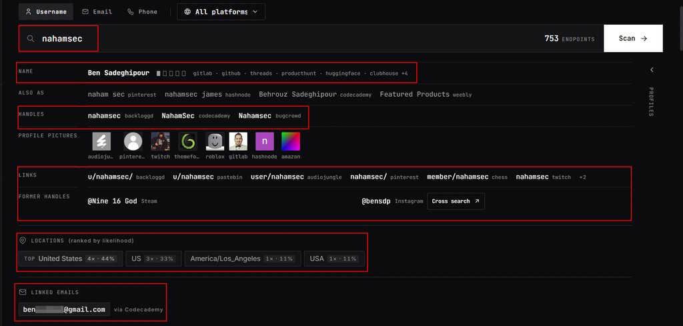Open the All platforms dropdown

(x=221, y=12)
